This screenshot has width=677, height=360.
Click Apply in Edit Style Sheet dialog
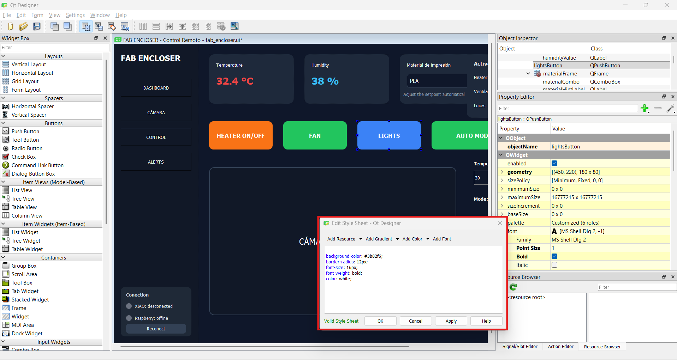click(x=451, y=321)
